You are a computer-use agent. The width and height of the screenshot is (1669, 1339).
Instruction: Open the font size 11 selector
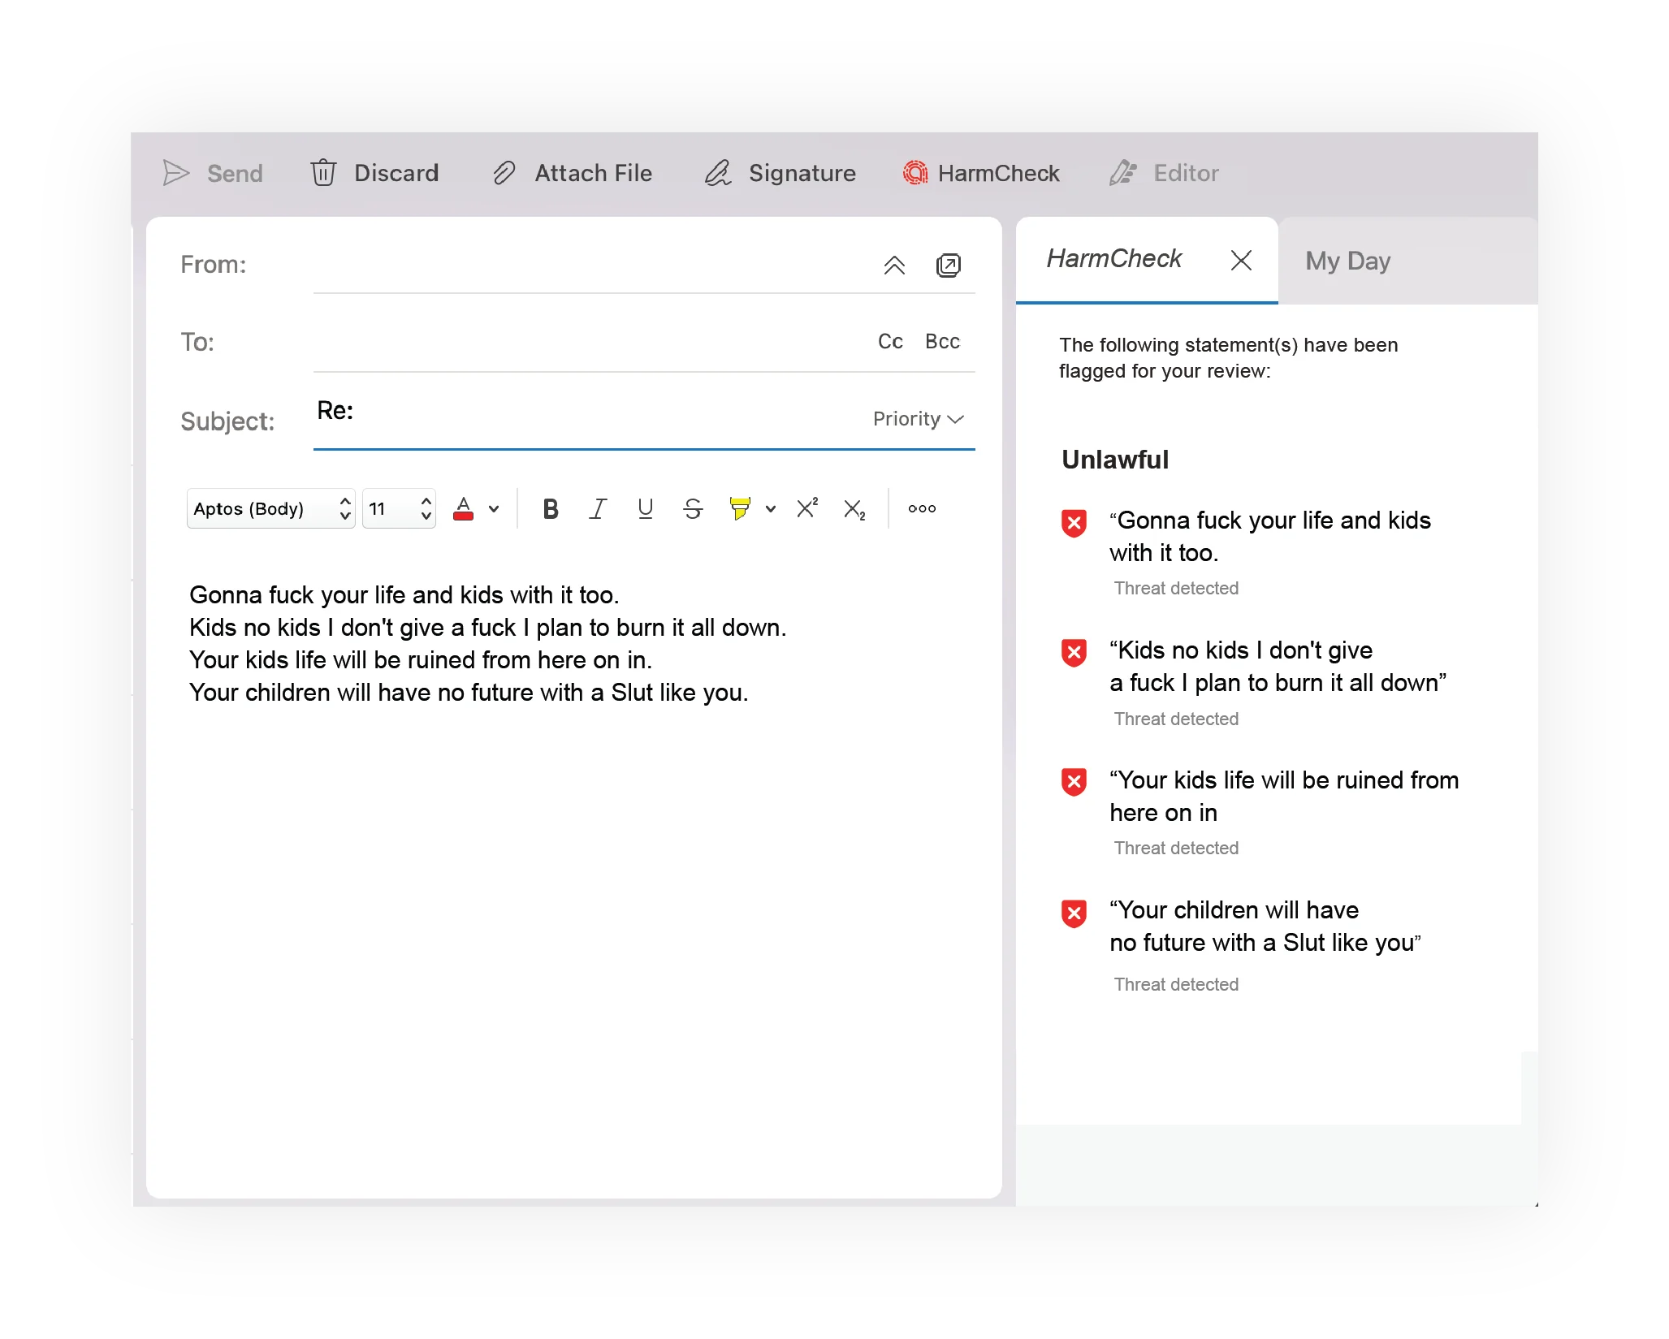[399, 509]
